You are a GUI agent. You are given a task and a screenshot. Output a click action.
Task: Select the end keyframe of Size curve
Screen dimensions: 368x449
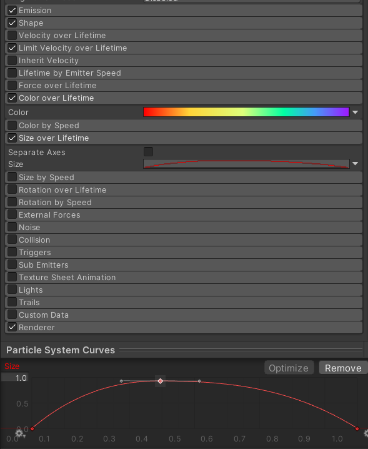(357, 428)
